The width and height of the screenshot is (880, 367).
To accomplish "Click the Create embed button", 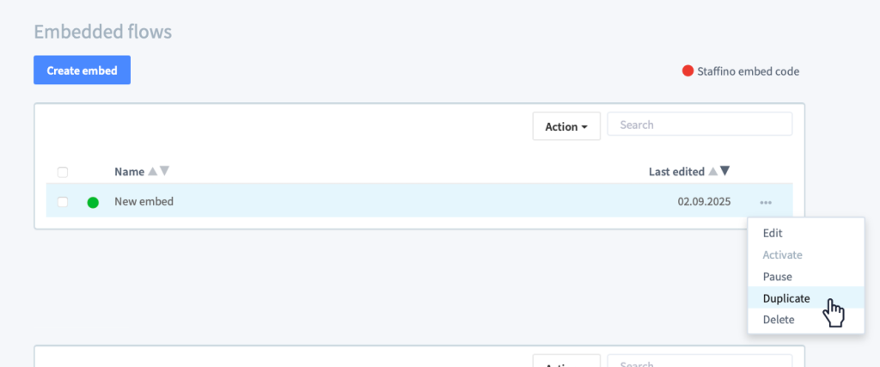I will 82,70.
